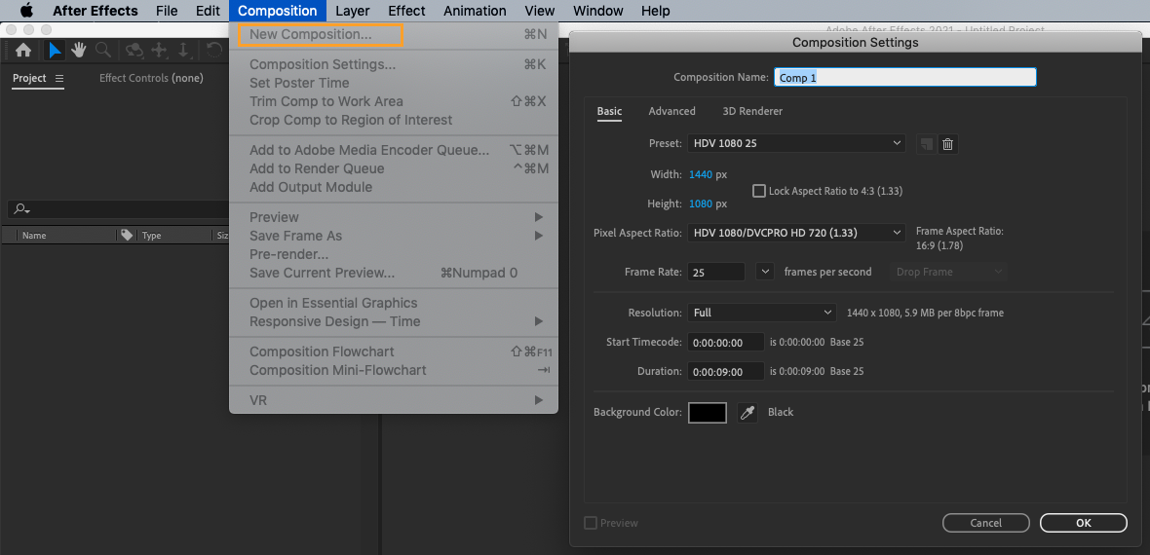This screenshot has width=1150, height=555.
Task: Expand the Pixel Aspect Ratio dropdown
Action: (796, 233)
